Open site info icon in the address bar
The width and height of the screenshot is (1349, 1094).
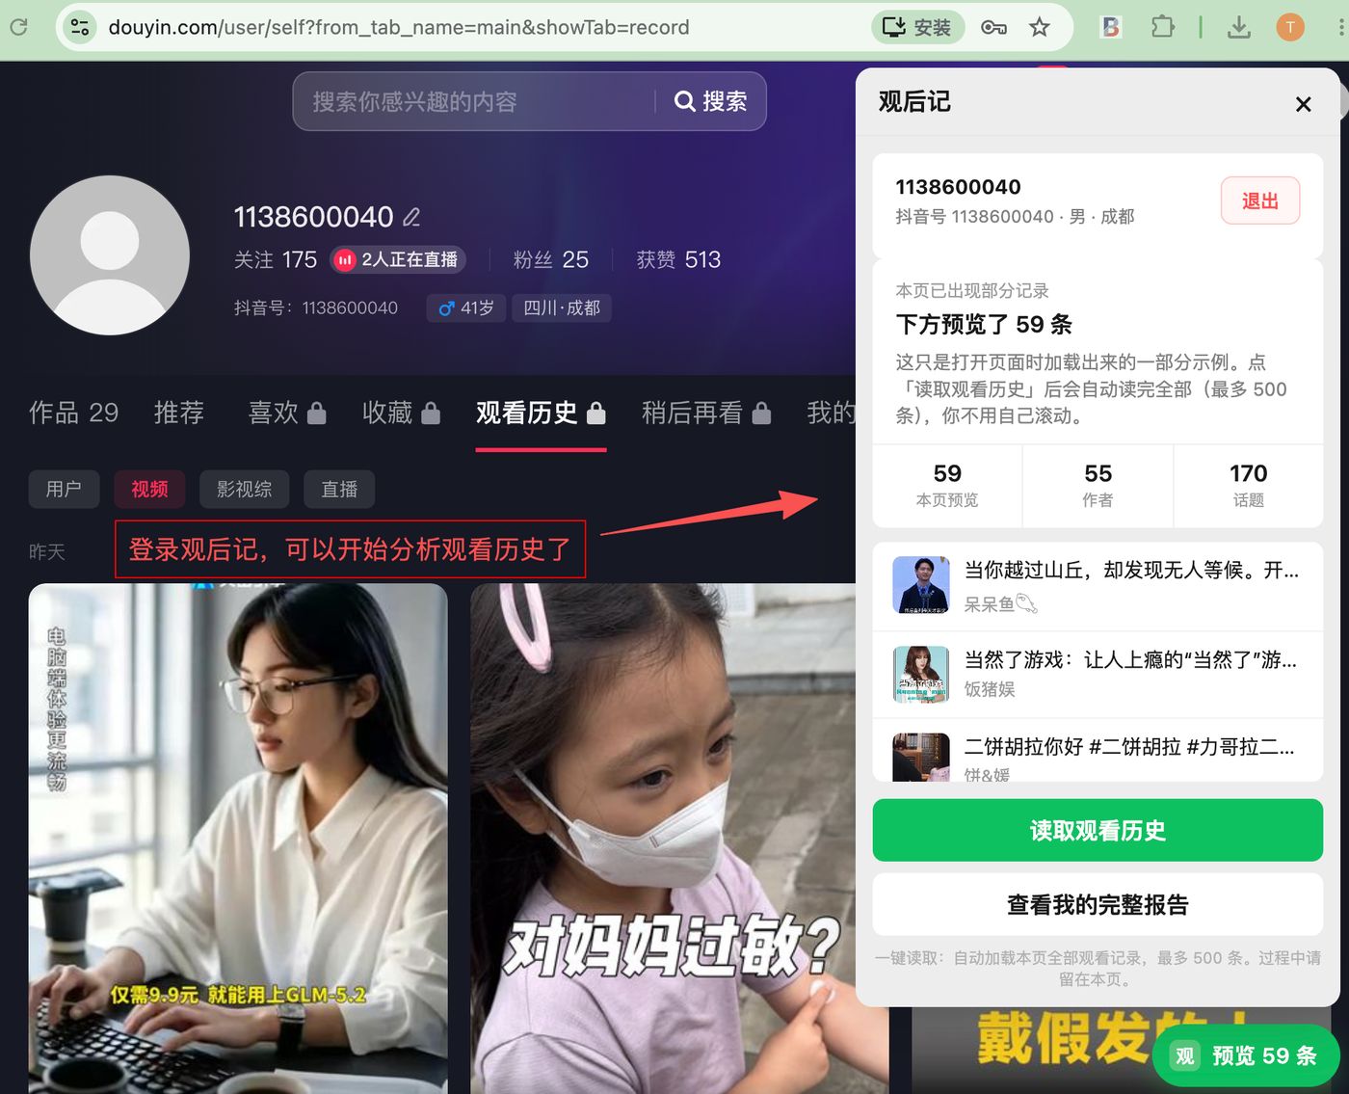(x=80, y=27)
